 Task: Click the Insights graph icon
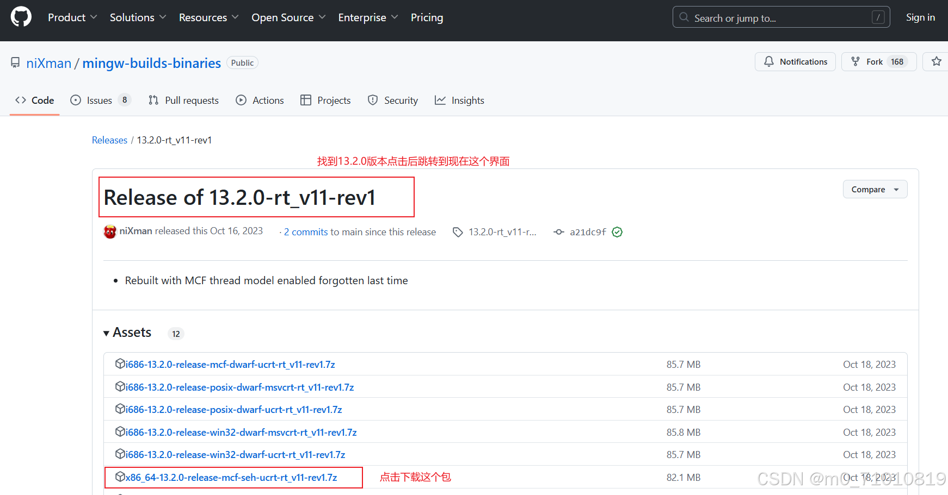pyautogui.click(x=440, y=100)
